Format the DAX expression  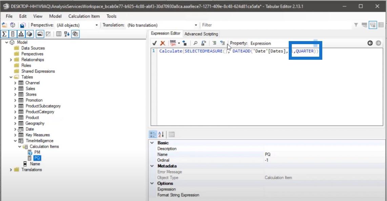tap(173, 43)
